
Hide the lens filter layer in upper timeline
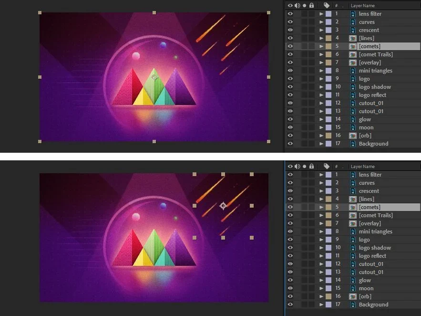[x=290, y=14]
